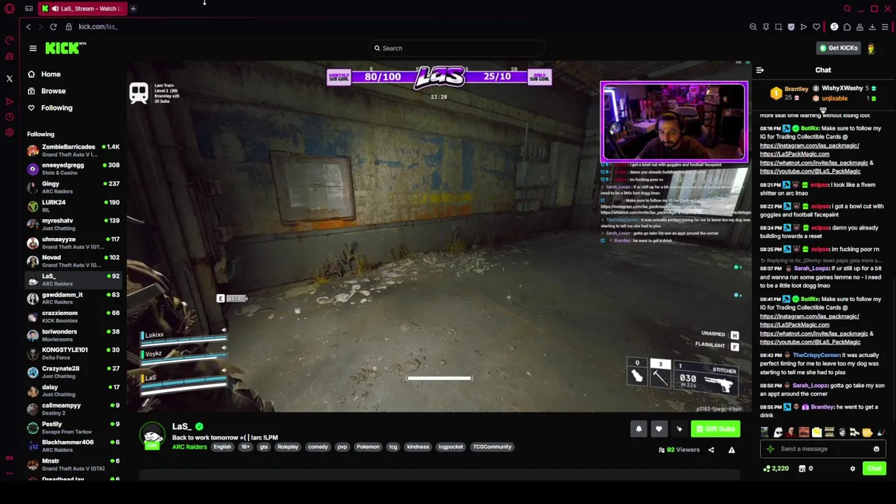Click the Kick Search field
The image size is (896, 504).
tap(456, 48)
